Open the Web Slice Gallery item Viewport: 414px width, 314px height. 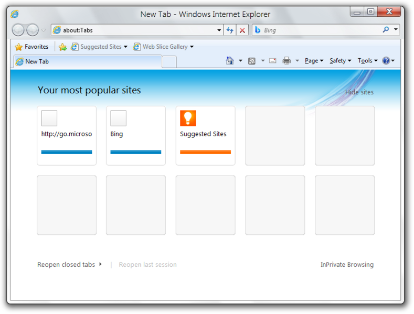(x=163, y=47)
